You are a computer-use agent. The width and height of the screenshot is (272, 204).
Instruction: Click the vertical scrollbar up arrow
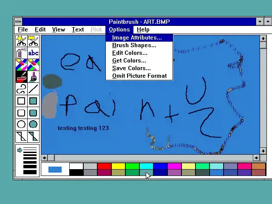(x=263, y=39)
